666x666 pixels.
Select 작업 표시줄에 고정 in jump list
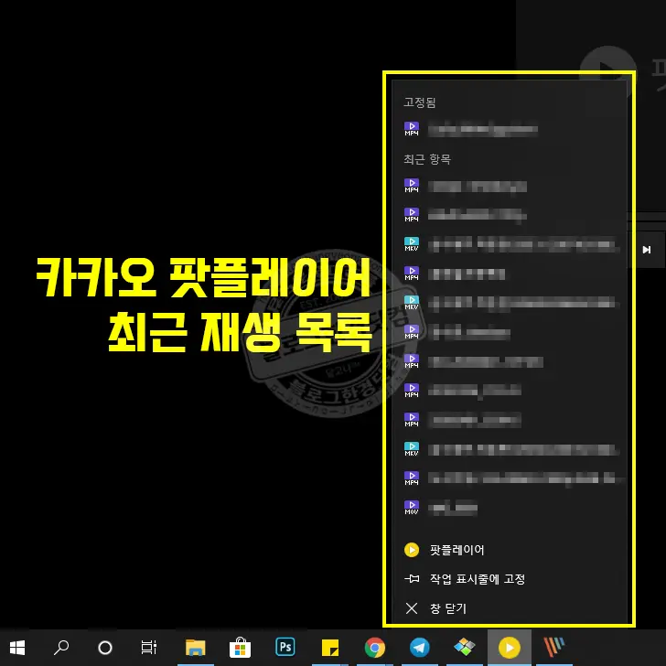click(509, 579)
